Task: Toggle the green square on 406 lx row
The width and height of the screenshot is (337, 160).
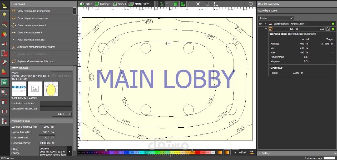Action: click(x=333, y=29)
